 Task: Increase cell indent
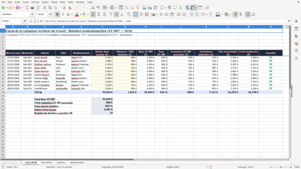[191, 15]
